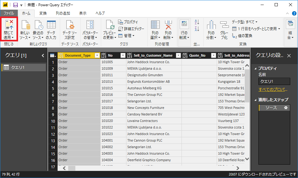Open the No column filter dropdown
This screenshot has width=298, height=178.
(123, 55)
